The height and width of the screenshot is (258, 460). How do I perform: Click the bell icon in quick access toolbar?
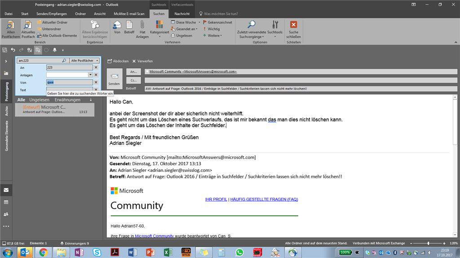[x=54, y=50]
